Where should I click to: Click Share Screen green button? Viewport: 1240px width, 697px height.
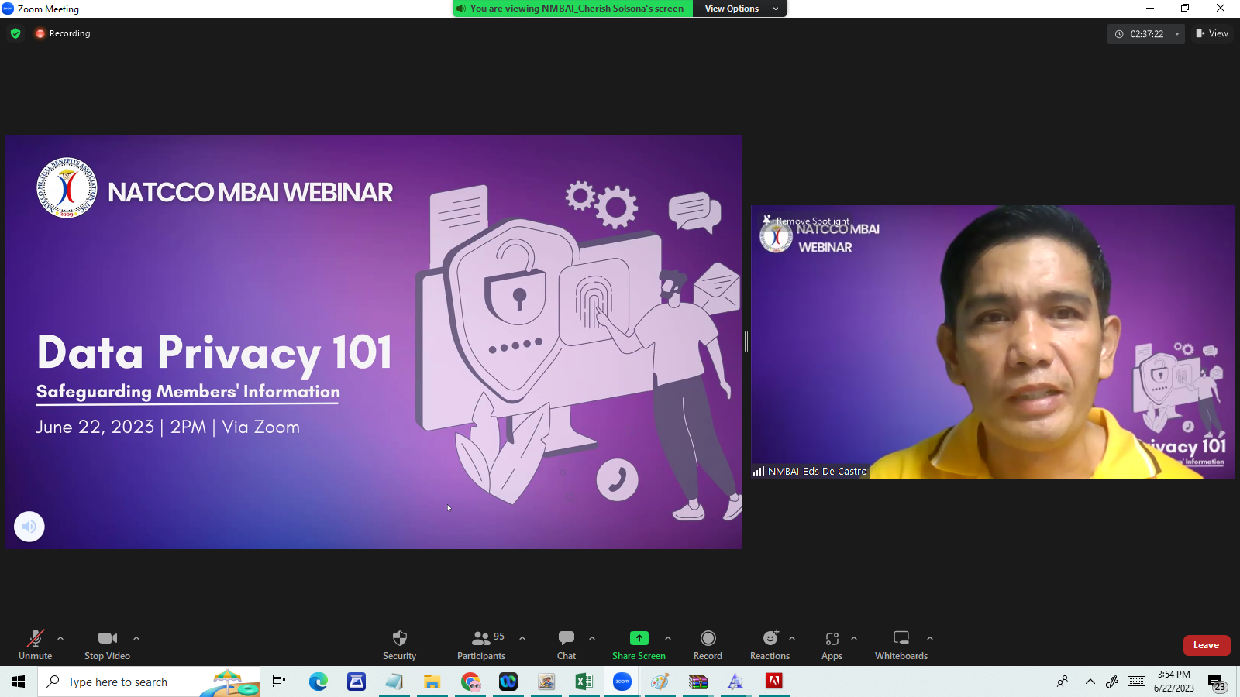[x=639, y=644]
